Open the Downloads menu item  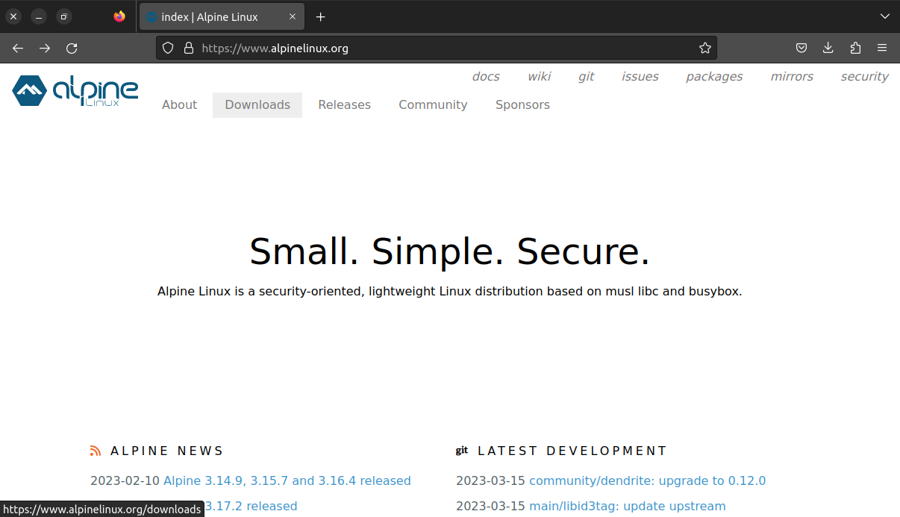point(257,105)
